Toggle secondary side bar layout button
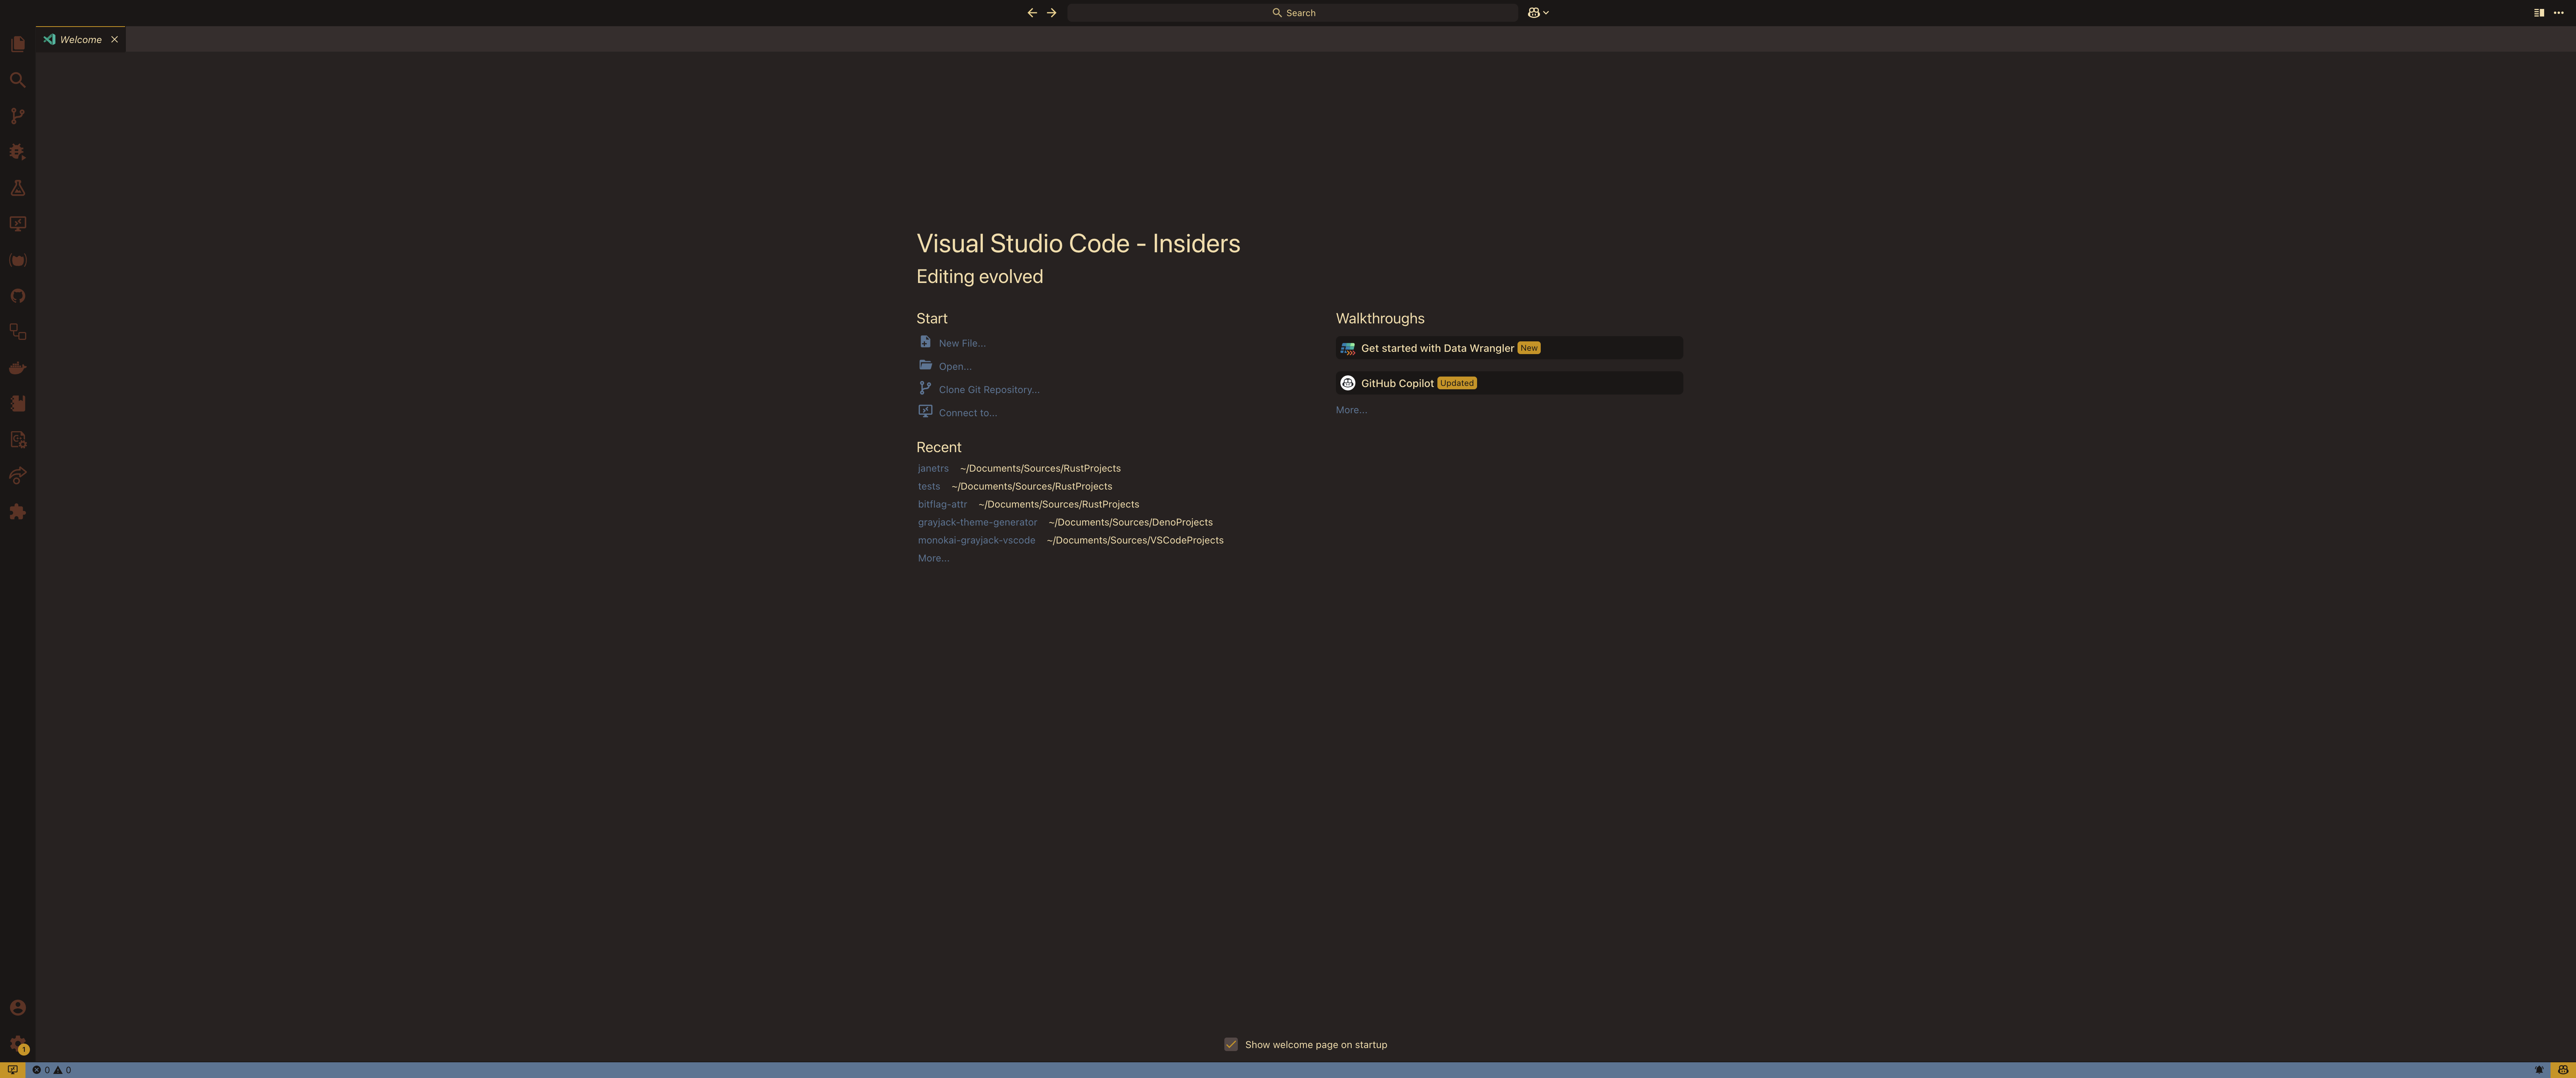The width and height of the screenshot is (2576, 1078). pos(2538,13)
